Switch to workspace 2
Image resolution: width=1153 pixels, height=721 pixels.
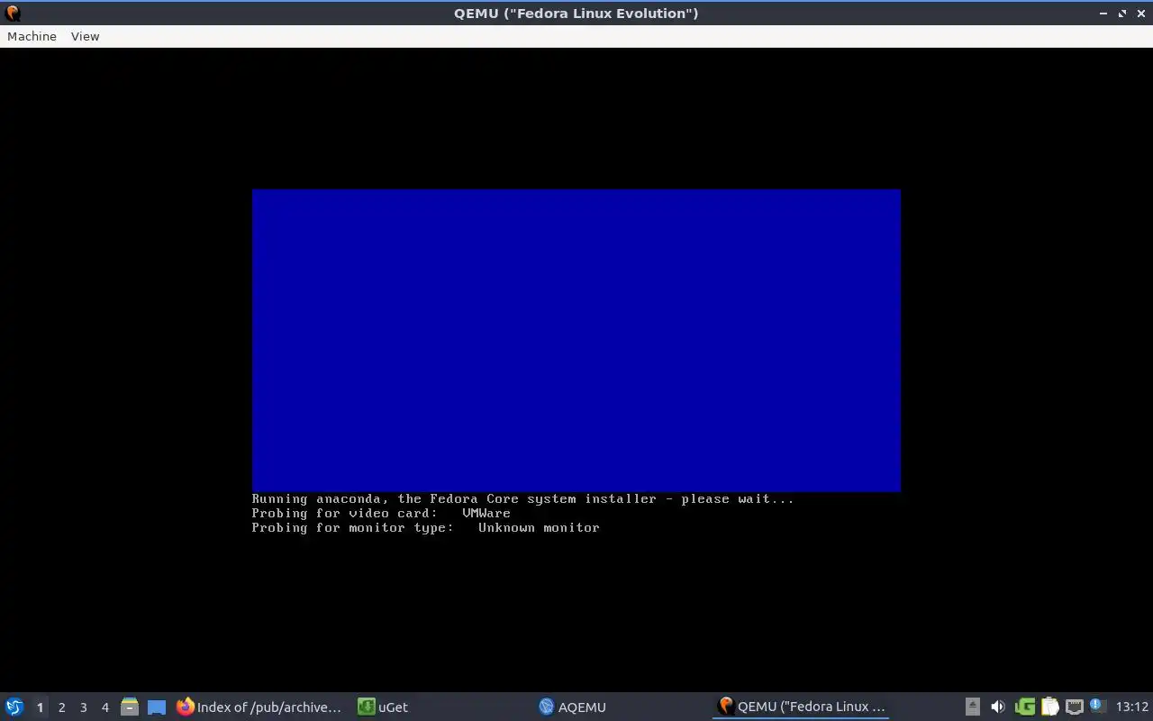point(61,707)
